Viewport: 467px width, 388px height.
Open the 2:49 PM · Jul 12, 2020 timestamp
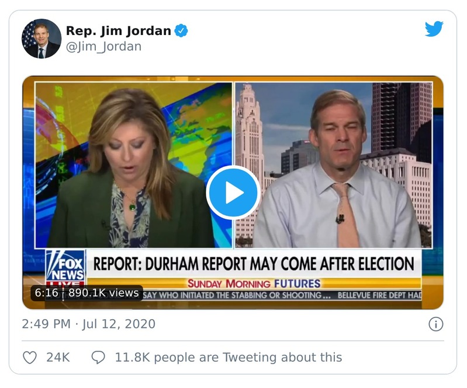pos(89,324)
